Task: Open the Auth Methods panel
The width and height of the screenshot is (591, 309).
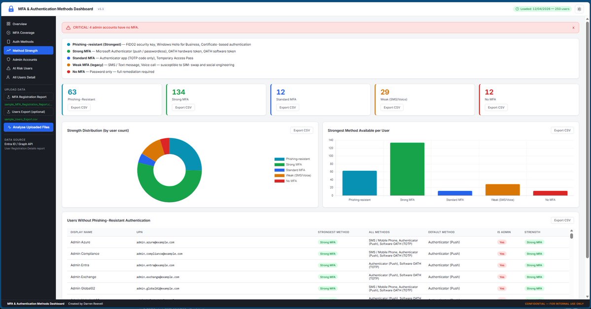Action: [x=21, y=41]
